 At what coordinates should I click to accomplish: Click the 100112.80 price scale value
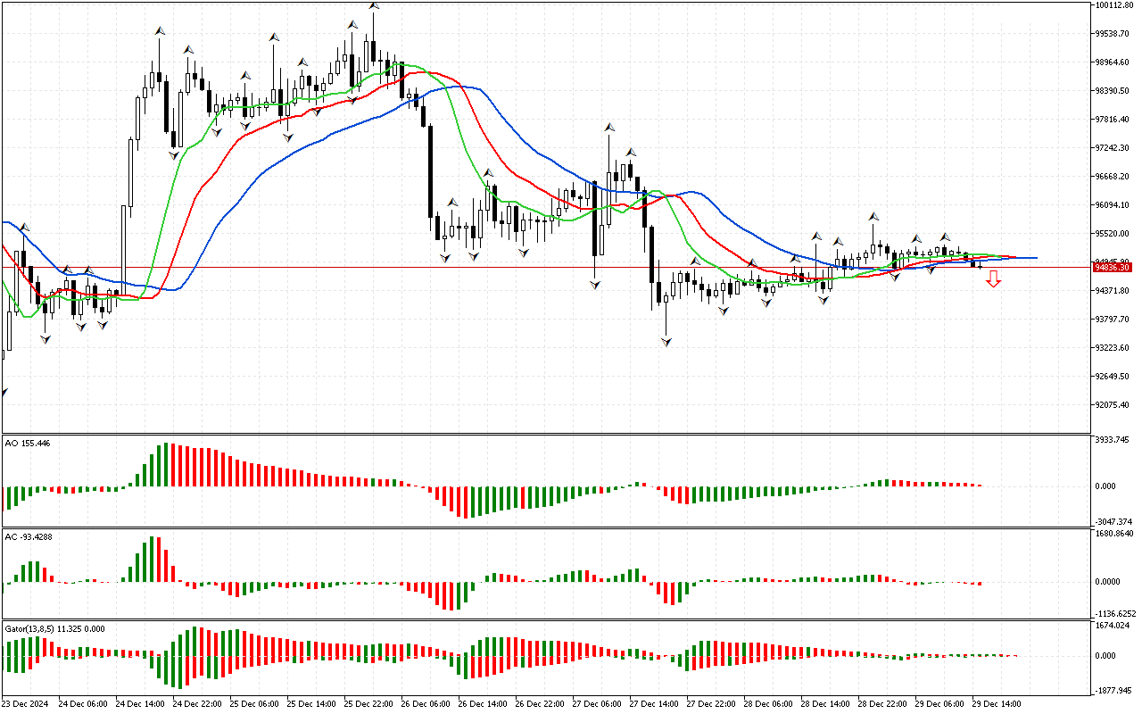(x=1114, y=5)
